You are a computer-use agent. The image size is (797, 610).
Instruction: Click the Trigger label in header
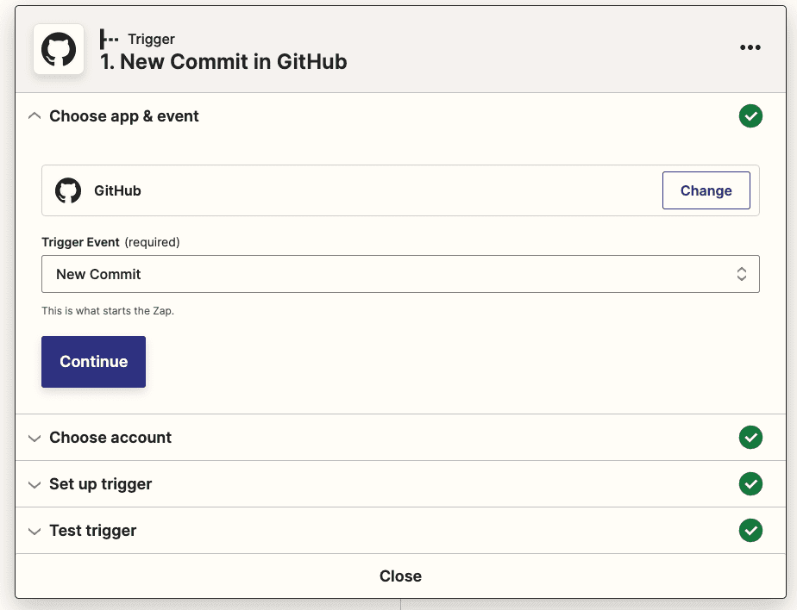pos(152,39)
